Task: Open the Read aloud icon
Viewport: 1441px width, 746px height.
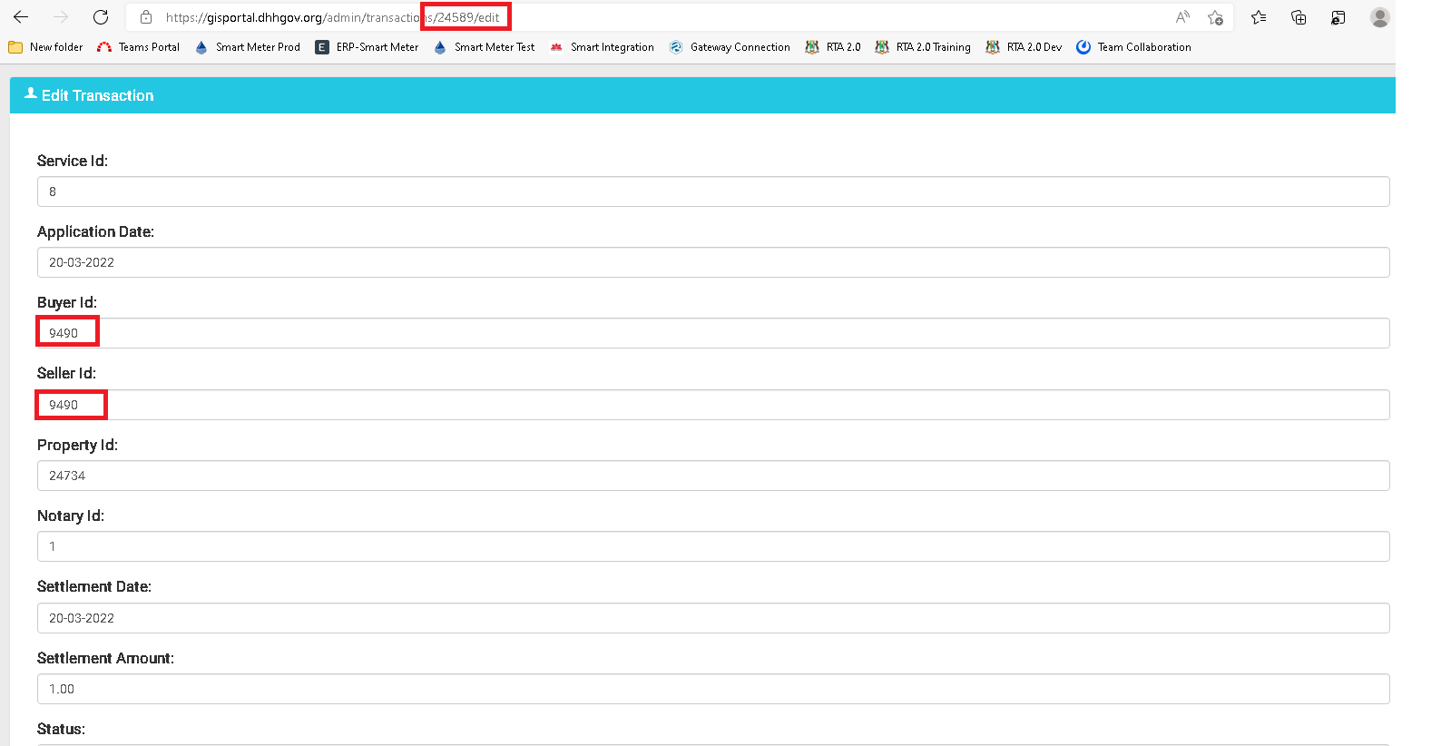Action: coord(1182,17)
